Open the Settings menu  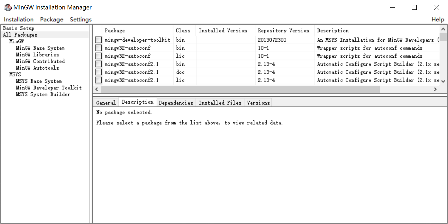(x=81, y=19)
